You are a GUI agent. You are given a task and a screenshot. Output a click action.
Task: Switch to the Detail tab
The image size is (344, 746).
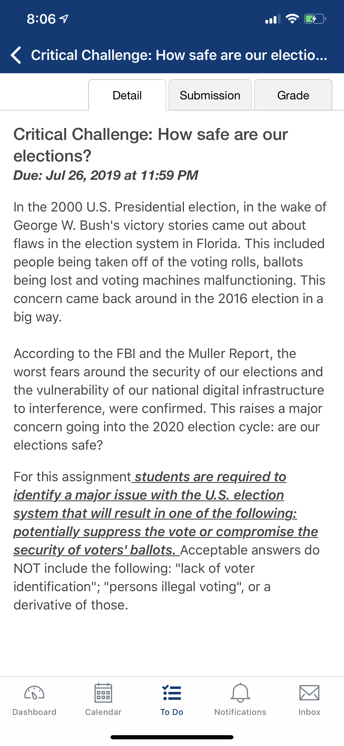pos(127,95)
